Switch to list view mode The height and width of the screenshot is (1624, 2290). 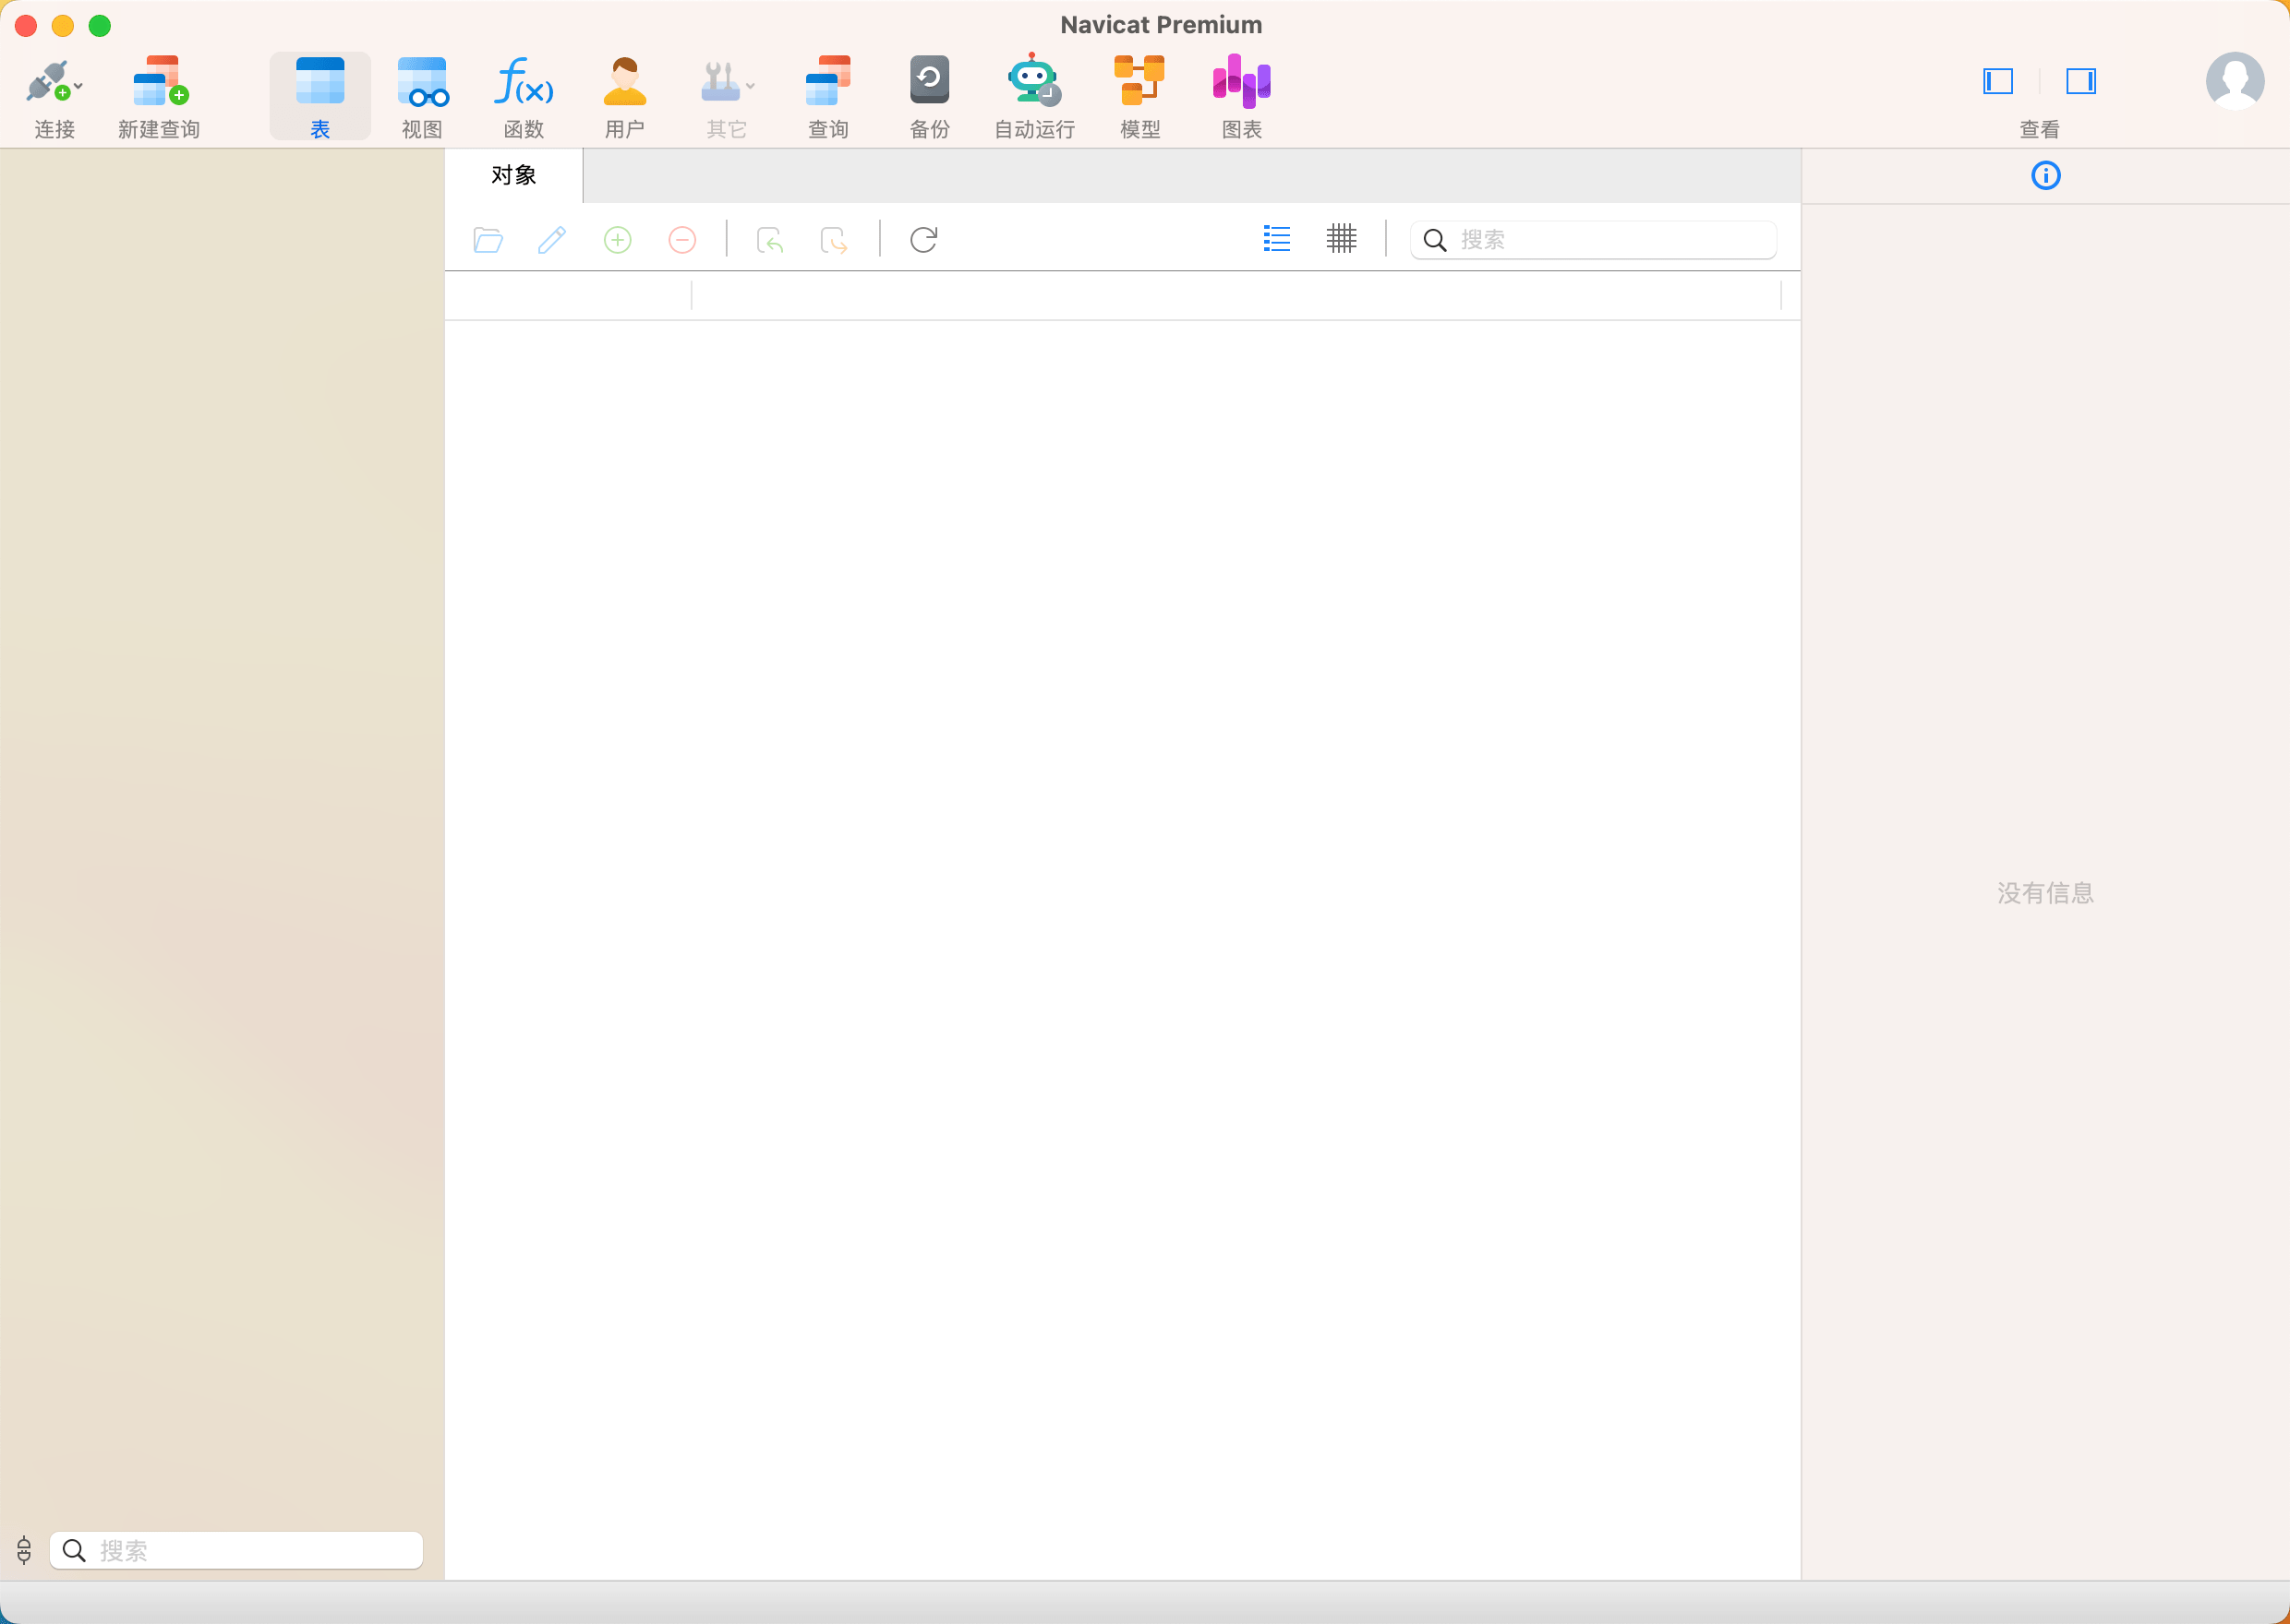click(x=1276, y=238)
